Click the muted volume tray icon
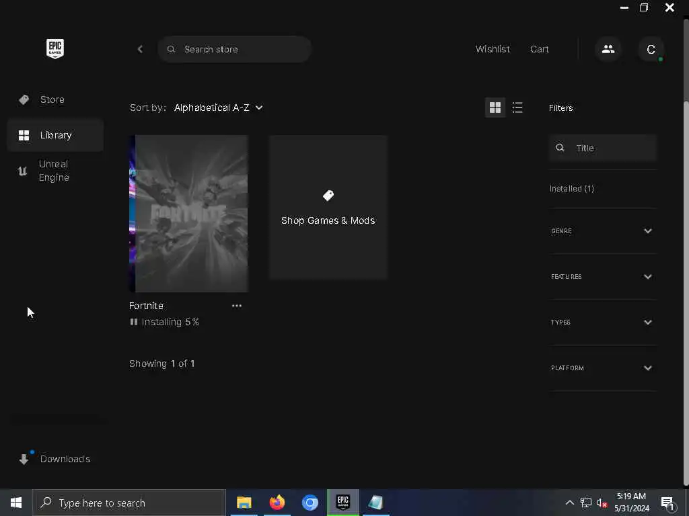This screenshot has width=689, height=516. [602, 503]
